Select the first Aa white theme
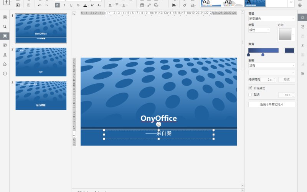The height and width of the screenshot is (192, 307). coord(211,3)
